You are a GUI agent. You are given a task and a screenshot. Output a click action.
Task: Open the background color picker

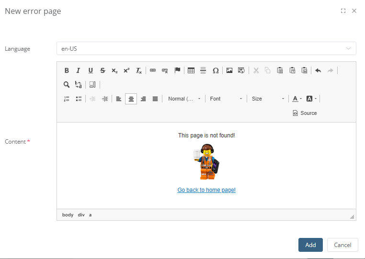(311, 99)
